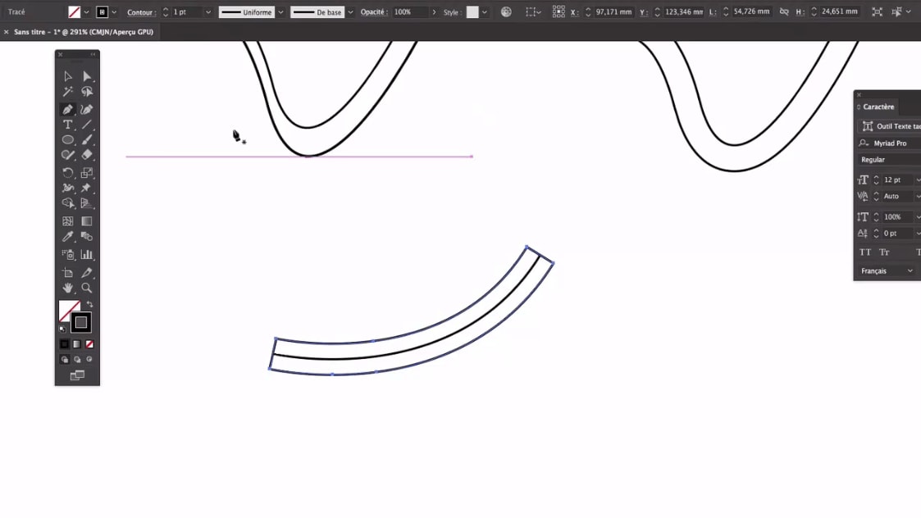Select the Zoom magnifier tool

tap(87, 289)
